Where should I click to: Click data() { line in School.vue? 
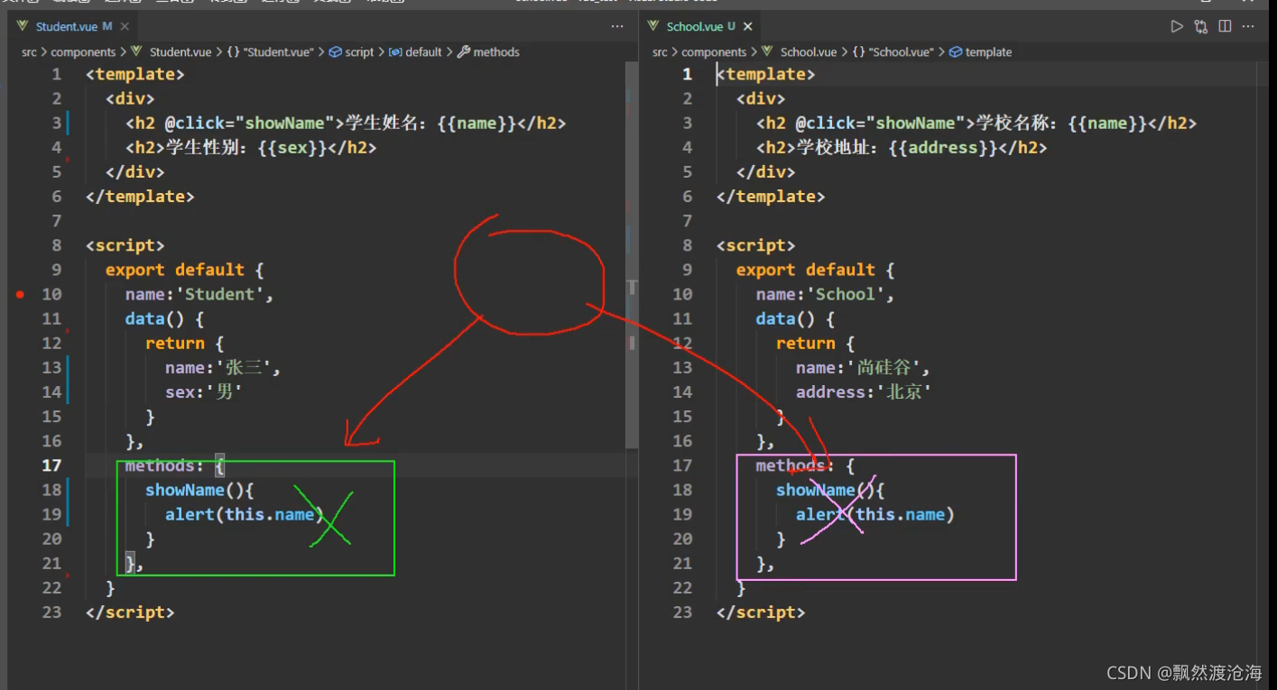pyautogui.click(x=795, y=318)
